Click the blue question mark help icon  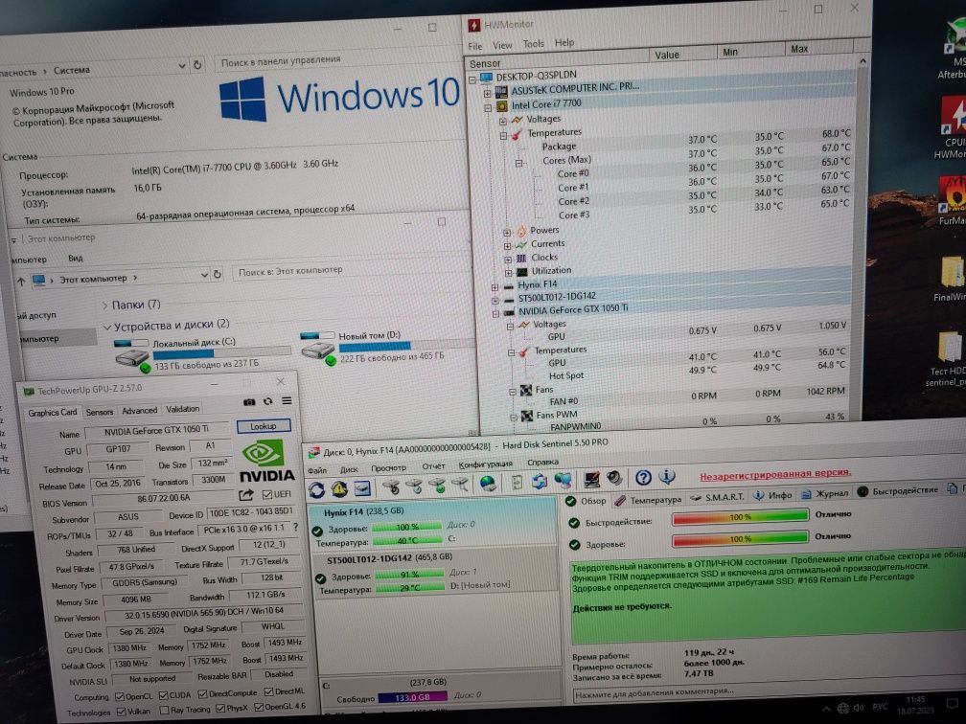643,478
